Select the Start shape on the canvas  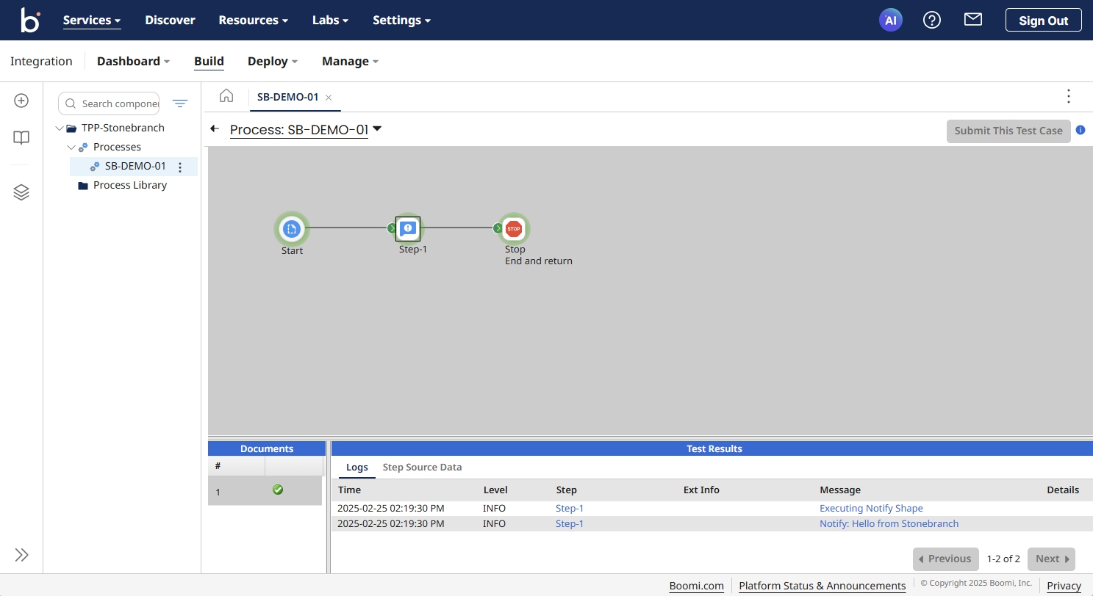point(292,229)
